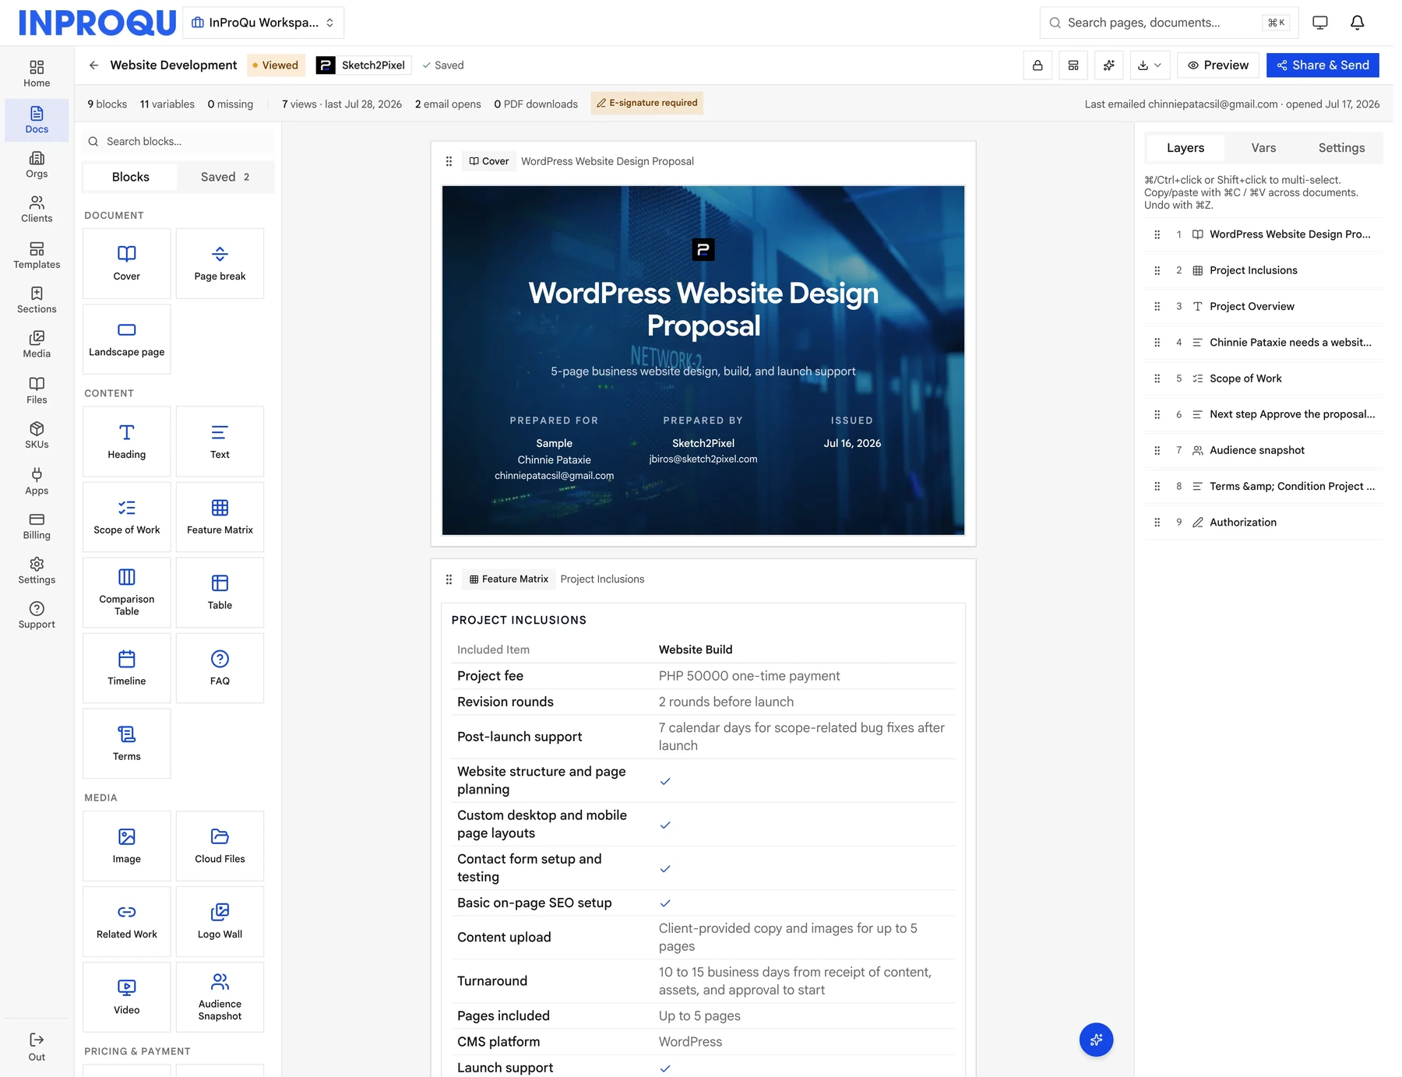Open Clients in the sidebar
This screenshot has width=1402, height=1077.
(37, 209)
